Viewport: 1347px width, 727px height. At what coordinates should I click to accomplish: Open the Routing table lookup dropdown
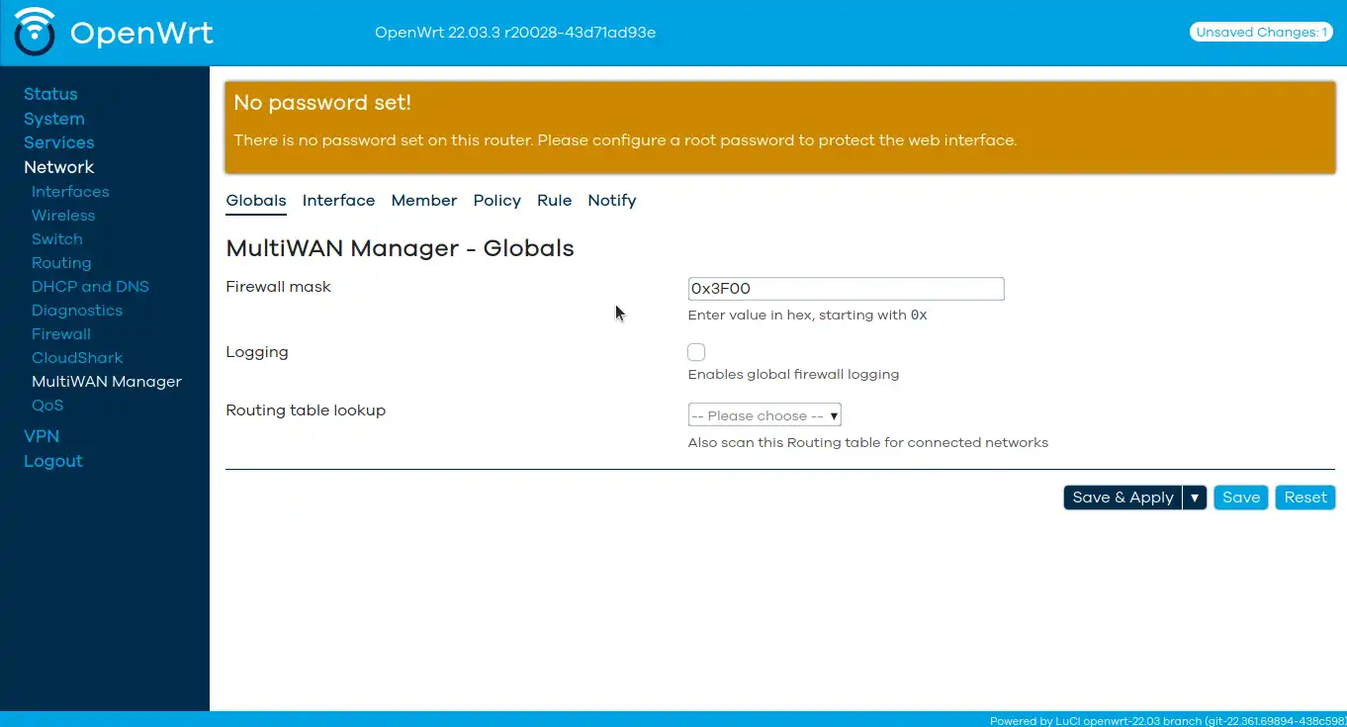[x=763, y=414]
